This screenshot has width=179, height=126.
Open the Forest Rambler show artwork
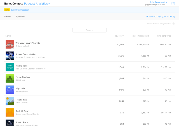[x=10, y=78]
